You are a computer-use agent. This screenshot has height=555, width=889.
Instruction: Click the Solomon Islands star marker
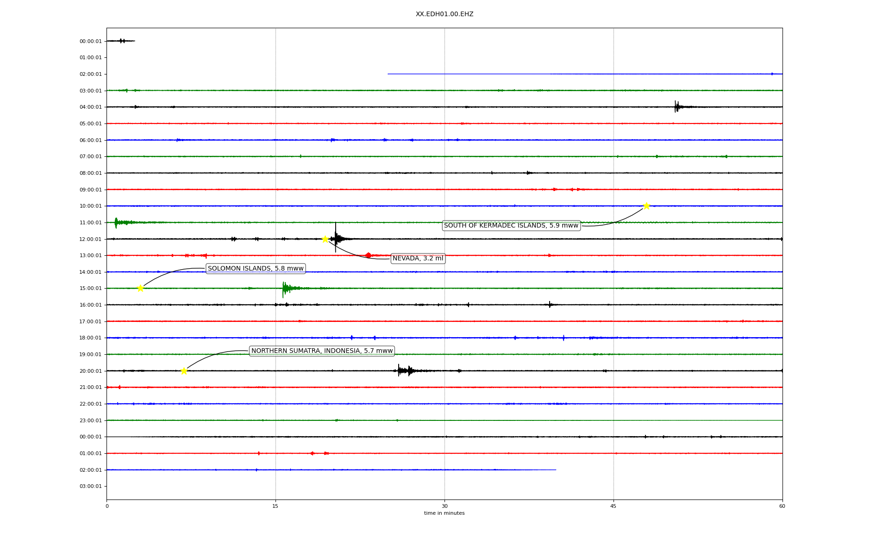140,288
